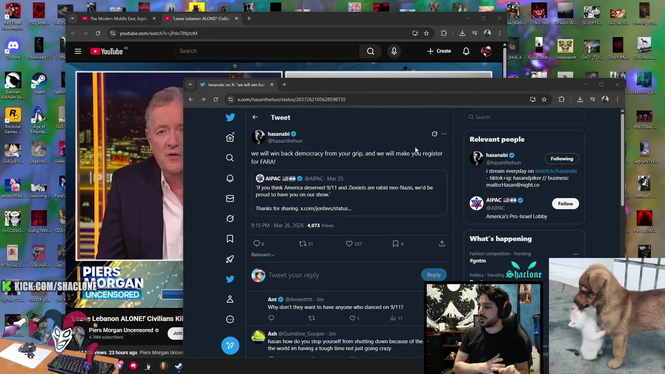Click the blue compose tweet button

(230, 345)
